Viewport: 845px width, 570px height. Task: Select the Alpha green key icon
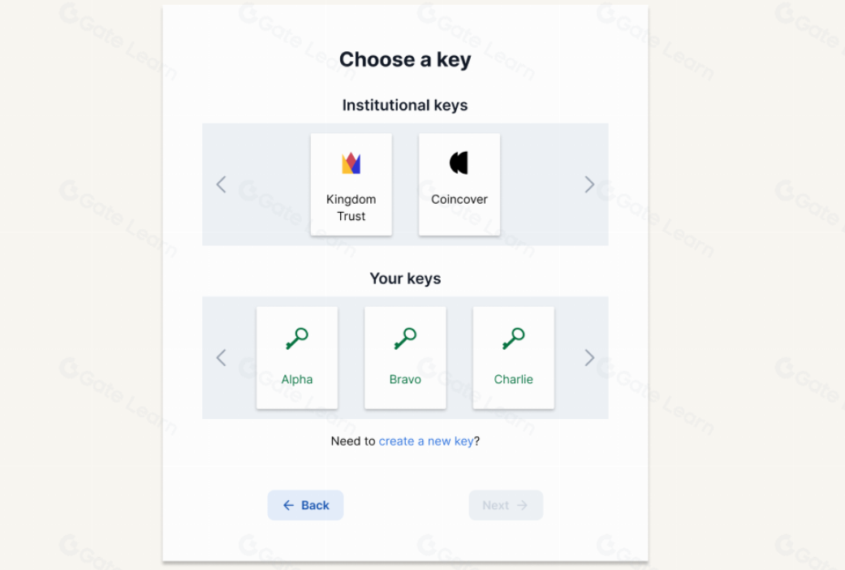pyautogui.click(x=297, y=339)
